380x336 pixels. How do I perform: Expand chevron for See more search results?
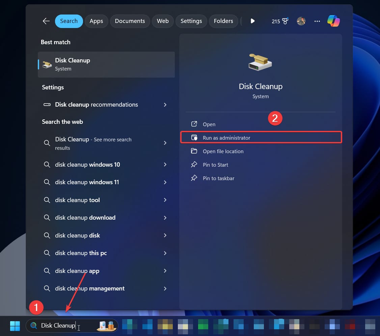(x=165, y=143)
